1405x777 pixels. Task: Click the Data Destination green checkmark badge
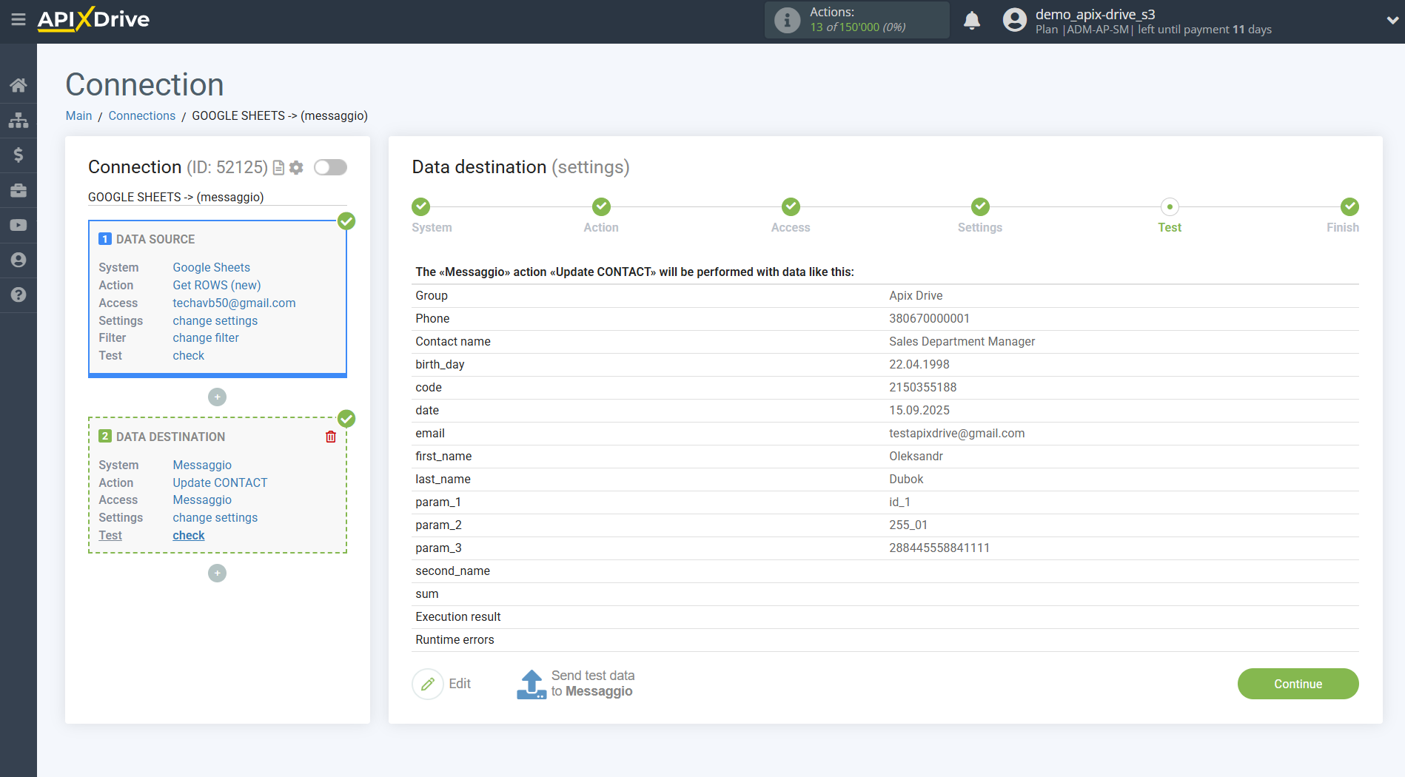point(346,419)
